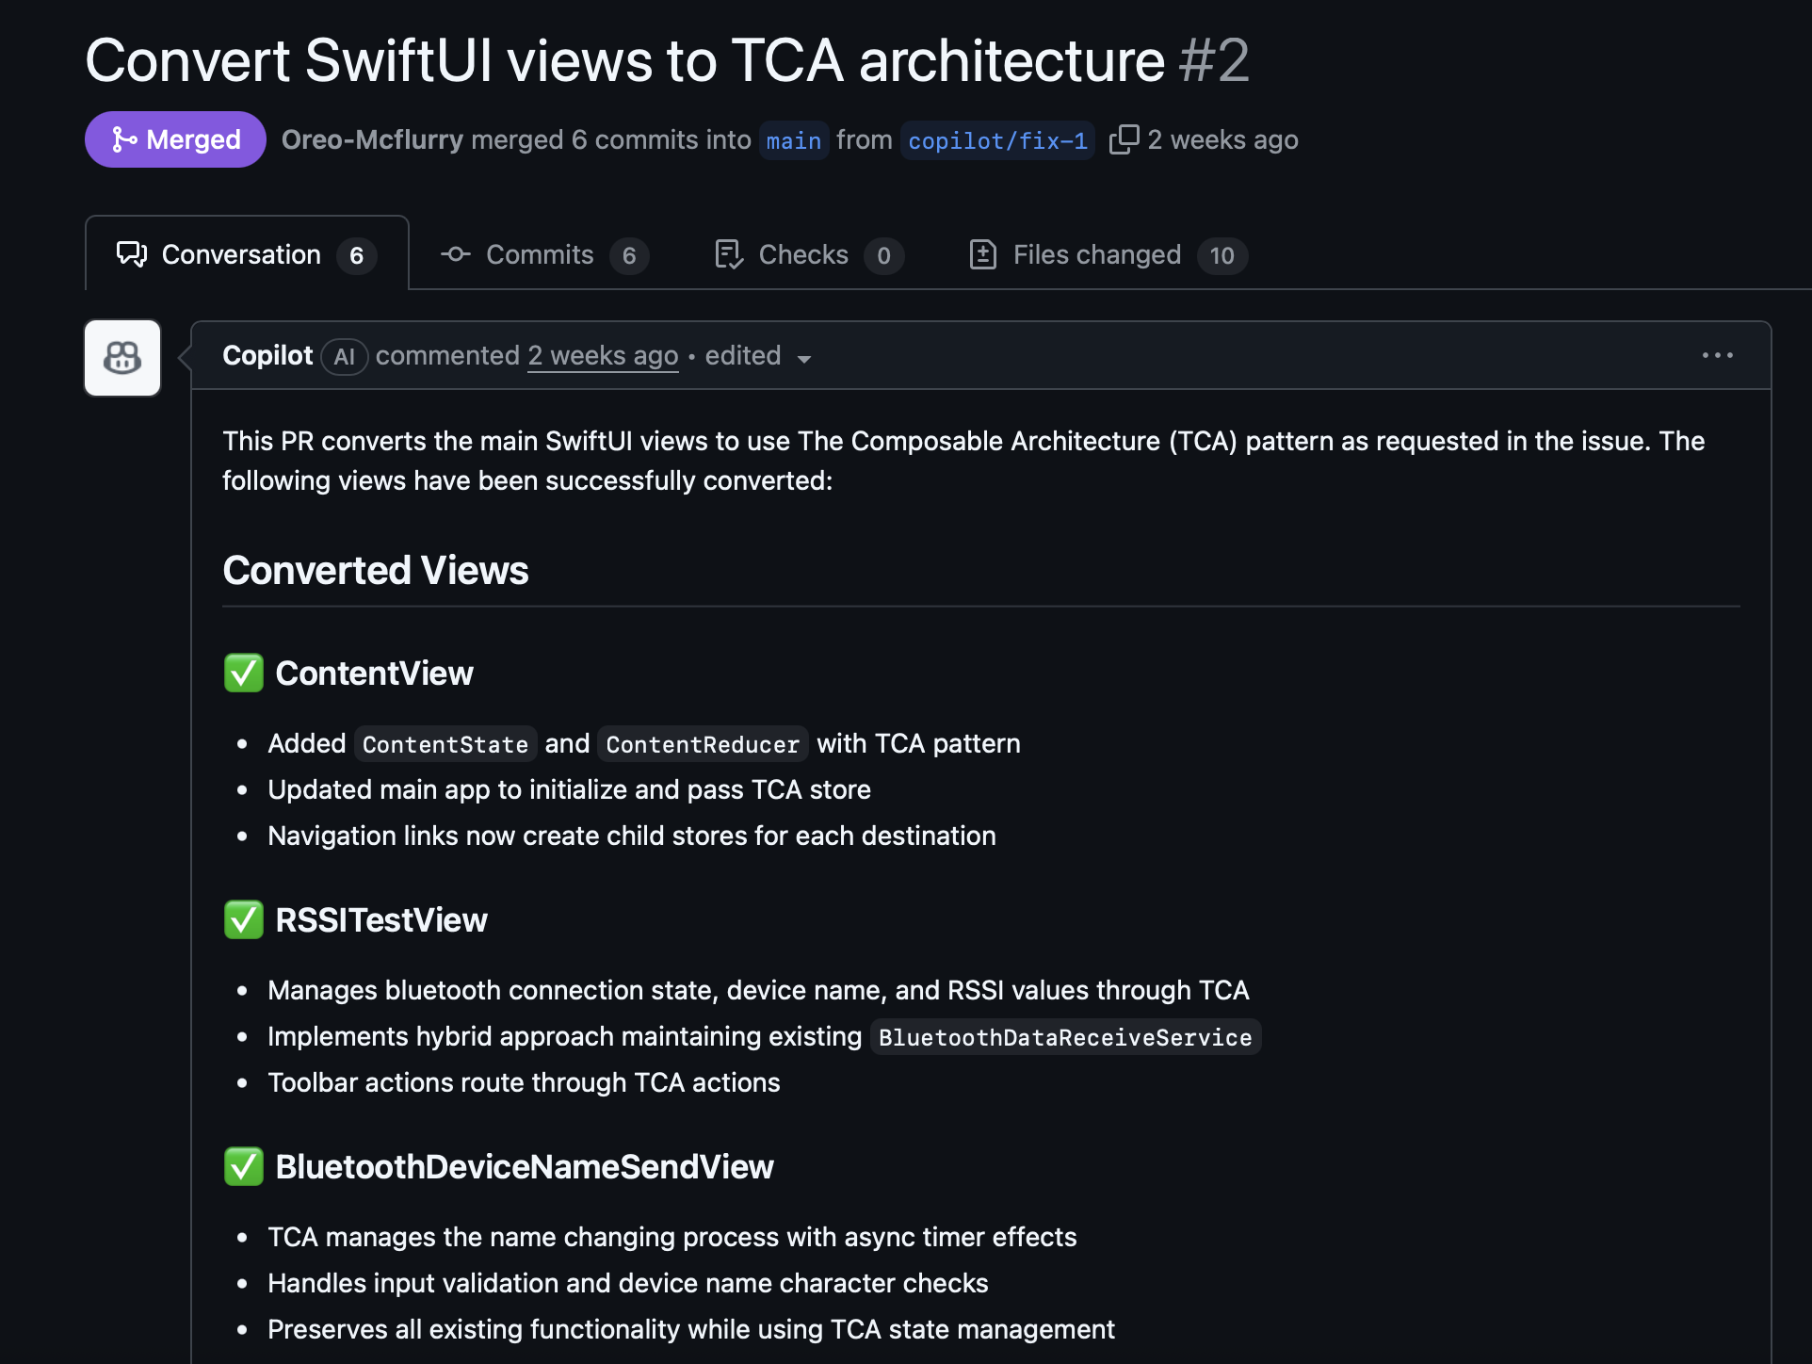Copy the copilot/fix-1 branch name icon

1124,139
